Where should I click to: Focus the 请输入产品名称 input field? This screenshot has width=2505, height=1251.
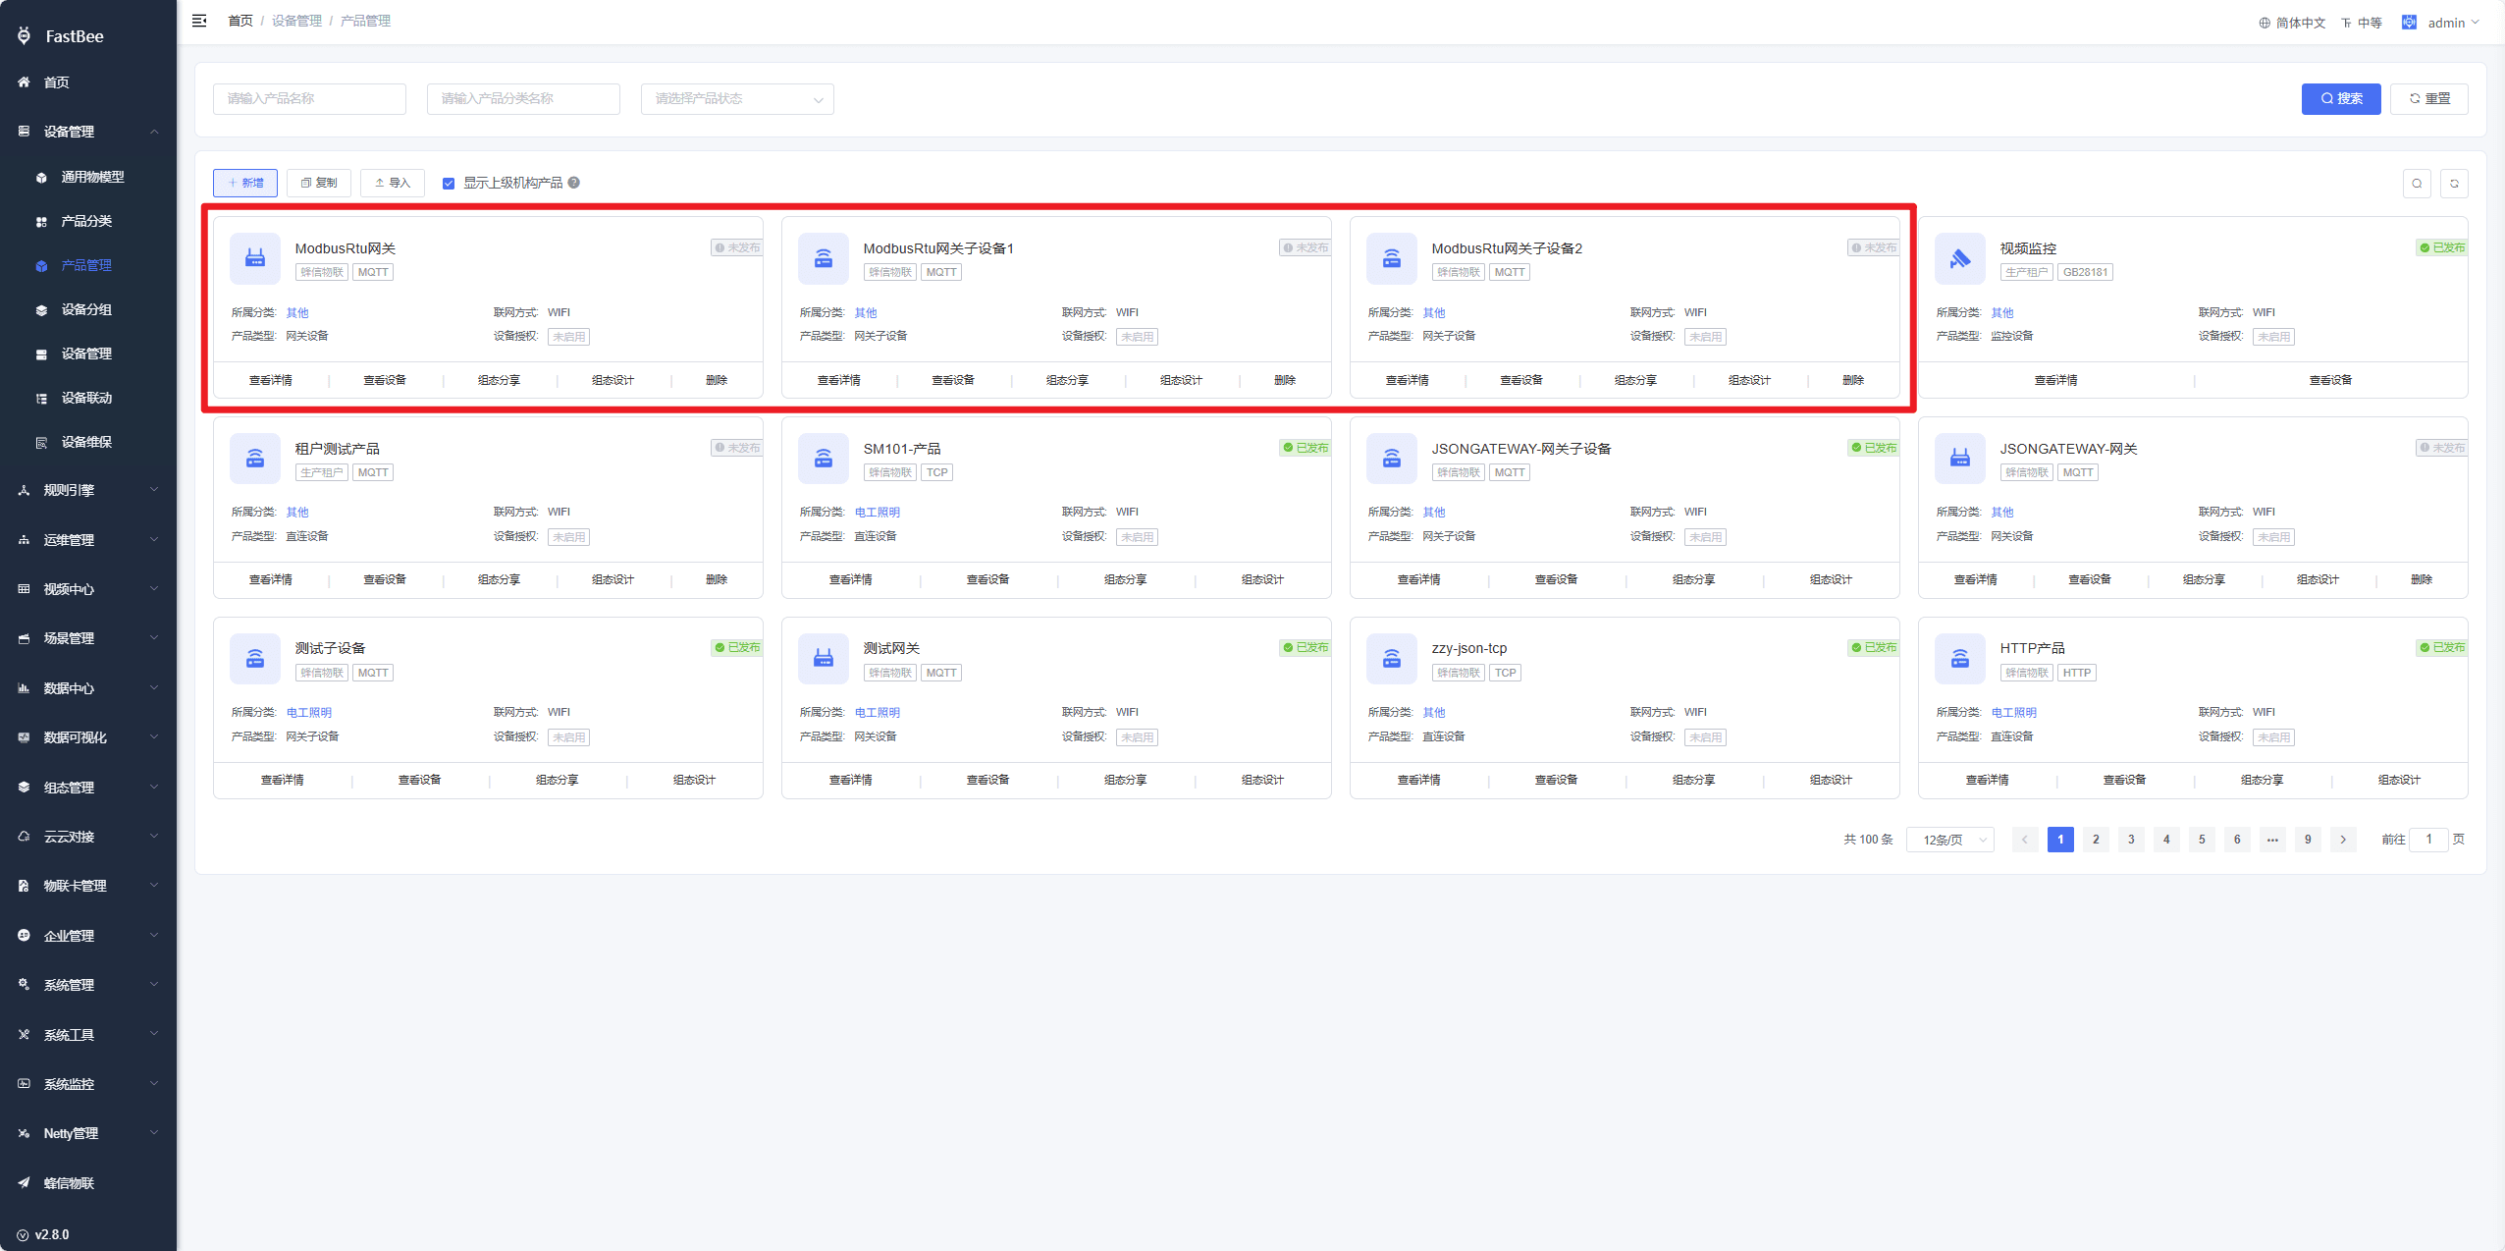coord(309,99)
